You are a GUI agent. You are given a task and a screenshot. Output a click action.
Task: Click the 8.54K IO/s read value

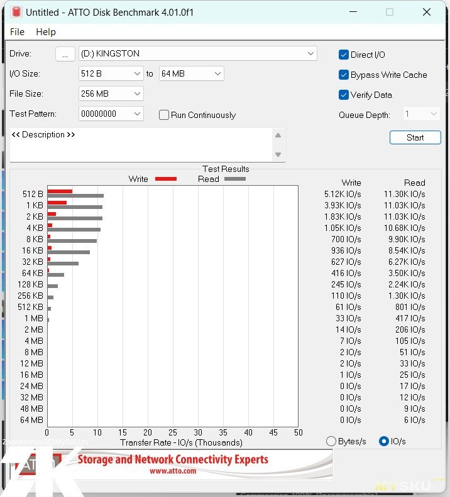pyautogui.click(x=407, y=251)
